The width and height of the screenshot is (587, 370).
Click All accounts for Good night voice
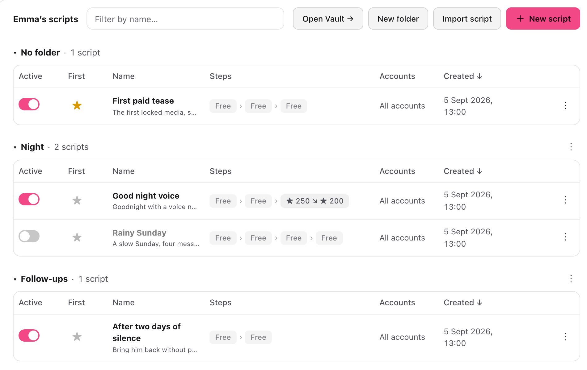pyautogui.click(x=402, y=201)
